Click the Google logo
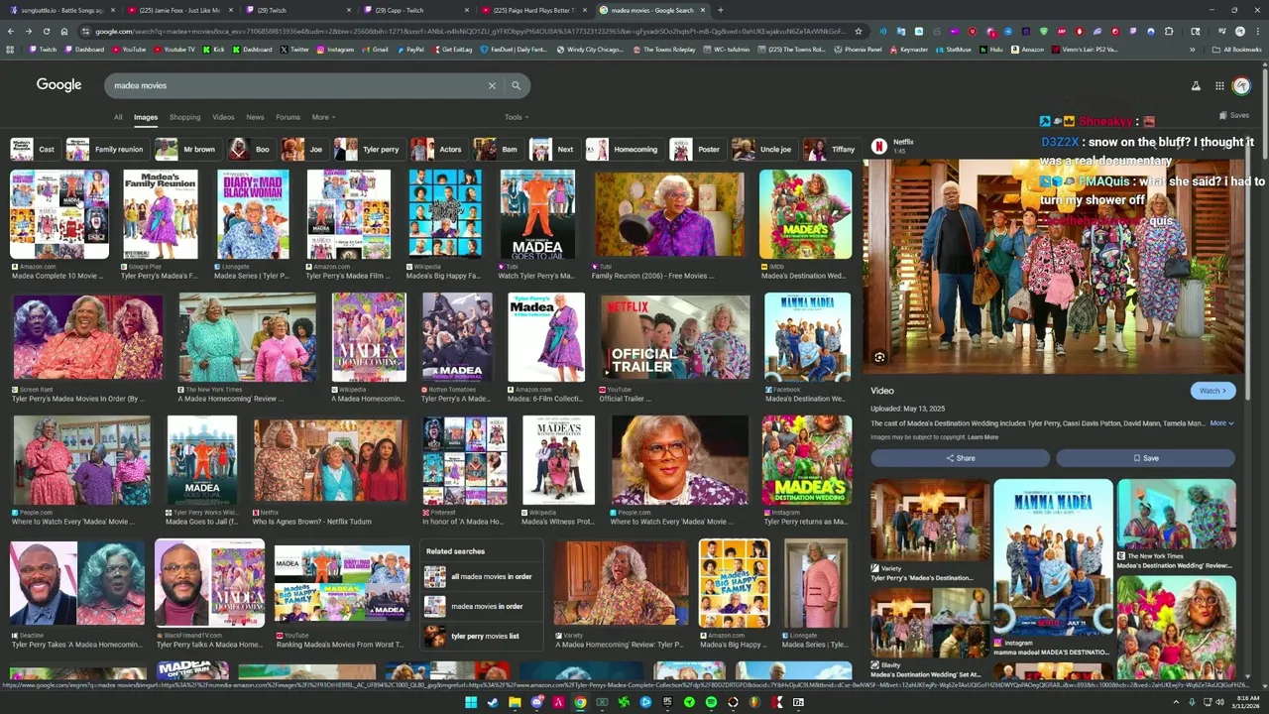Screen dimensions: 1269x714 [x=59, y=85]
